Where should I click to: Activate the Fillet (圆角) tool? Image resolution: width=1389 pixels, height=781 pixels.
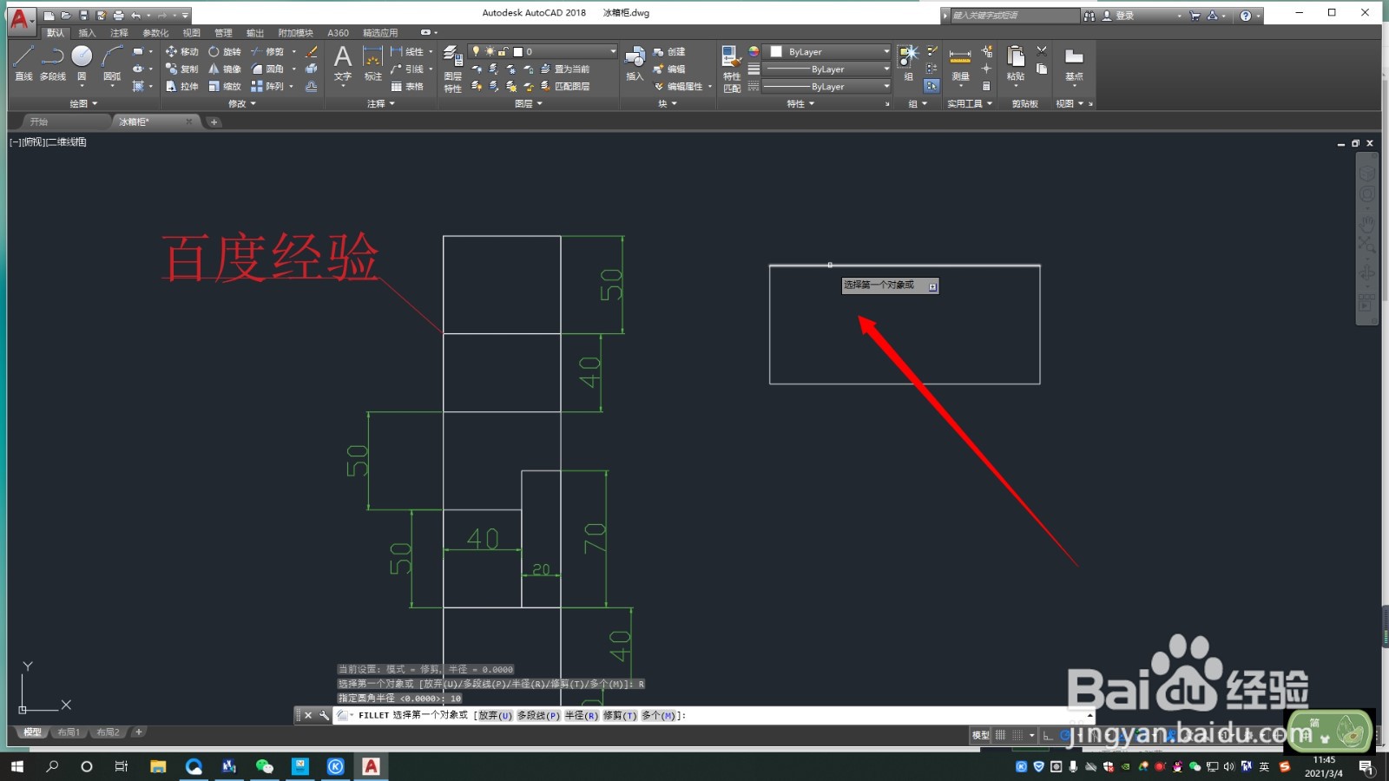(x=267, y=69)
